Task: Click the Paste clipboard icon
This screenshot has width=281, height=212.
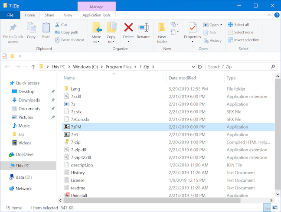Action: (46, 27)
